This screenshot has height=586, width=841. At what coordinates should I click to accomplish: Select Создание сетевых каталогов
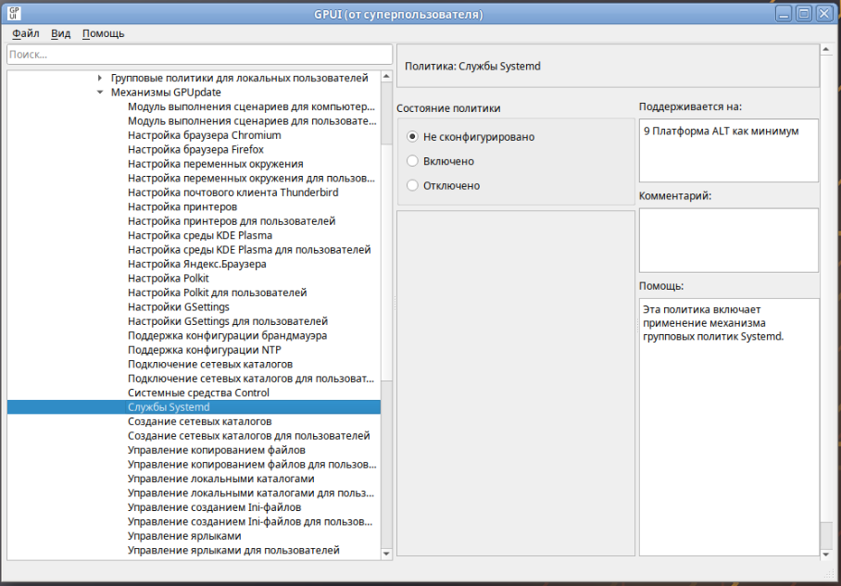pyautogui.click(x=199, y=421)
